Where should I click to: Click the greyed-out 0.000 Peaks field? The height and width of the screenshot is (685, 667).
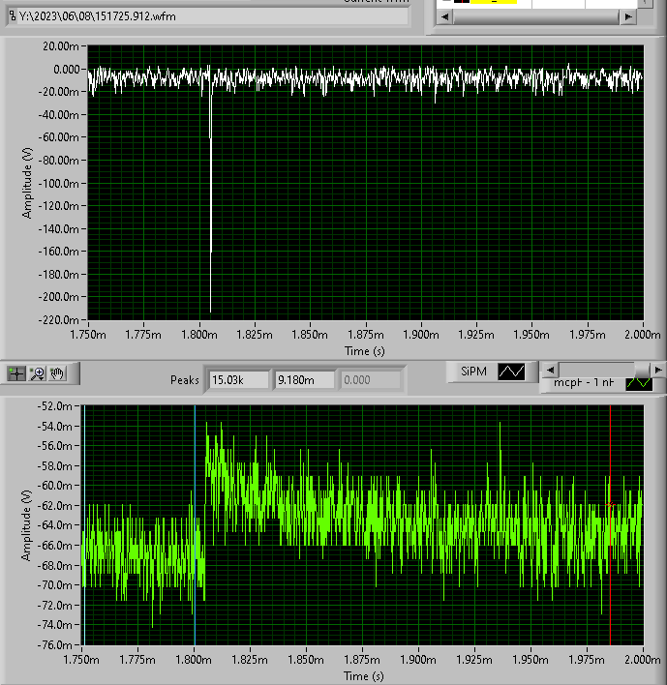pos(371,379)
